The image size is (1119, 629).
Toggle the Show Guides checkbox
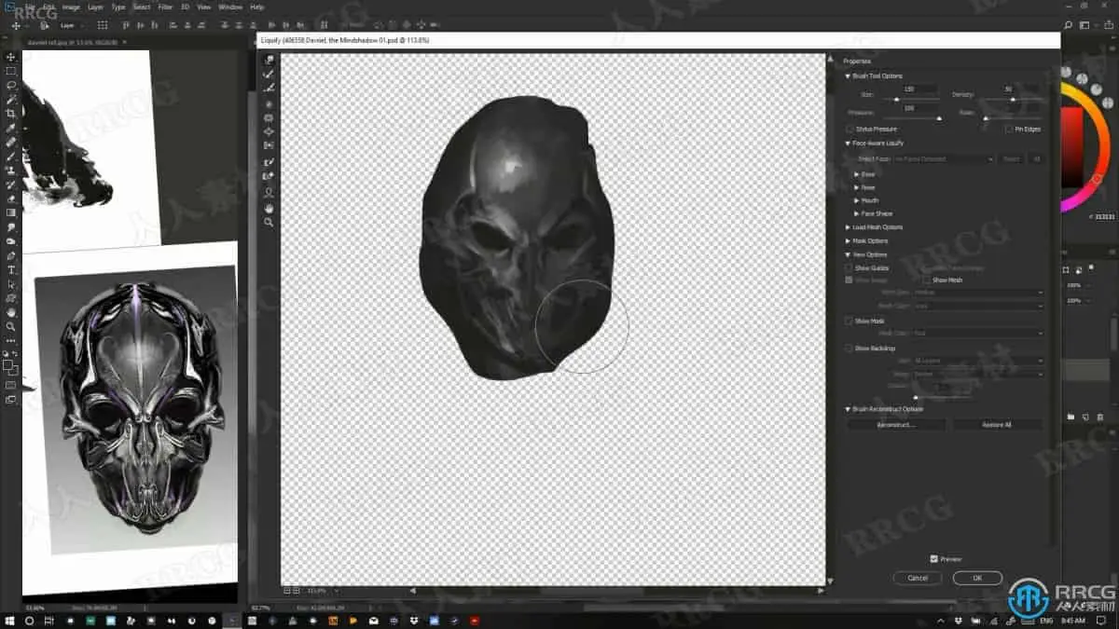pyautogui.click(x=849, y=268)
